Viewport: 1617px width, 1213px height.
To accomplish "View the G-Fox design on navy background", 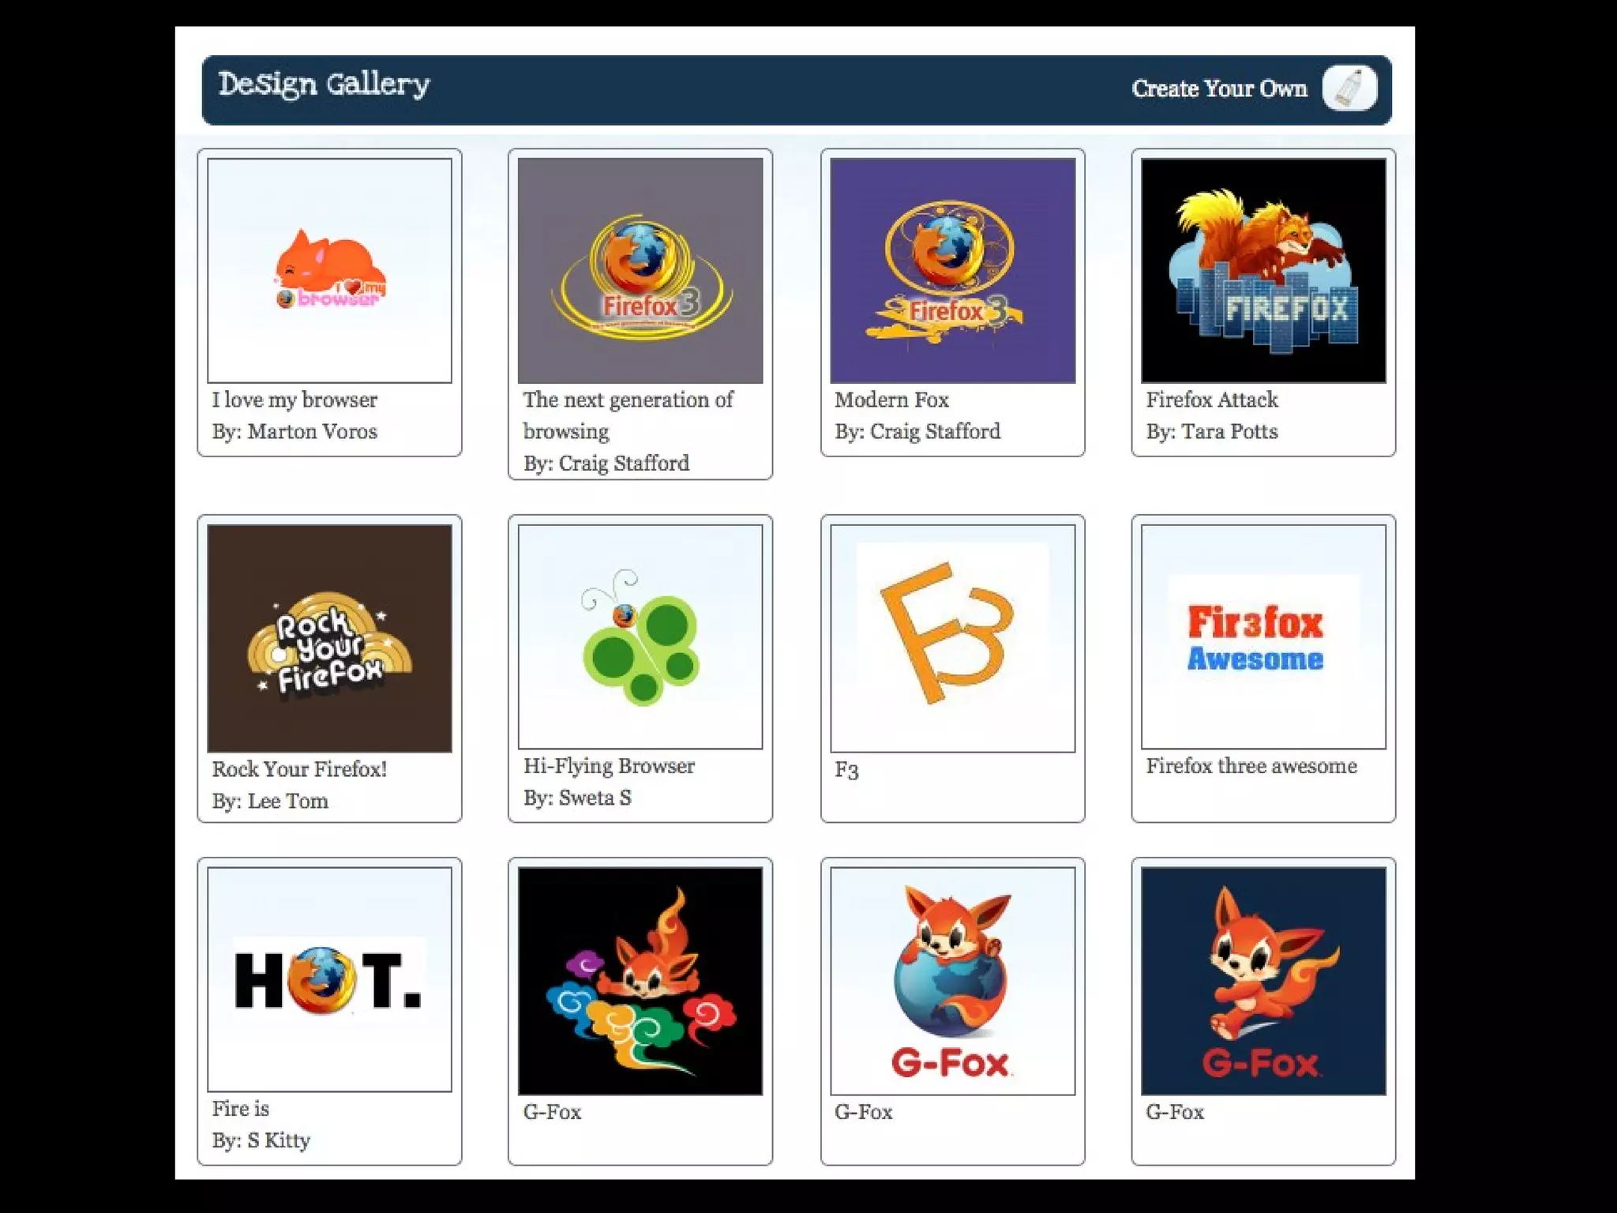I will pyautogui.click(x=1263, y=981).
